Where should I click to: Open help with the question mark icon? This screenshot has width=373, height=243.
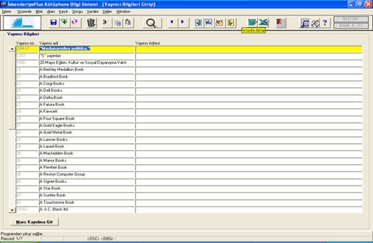tap(325, 23)
